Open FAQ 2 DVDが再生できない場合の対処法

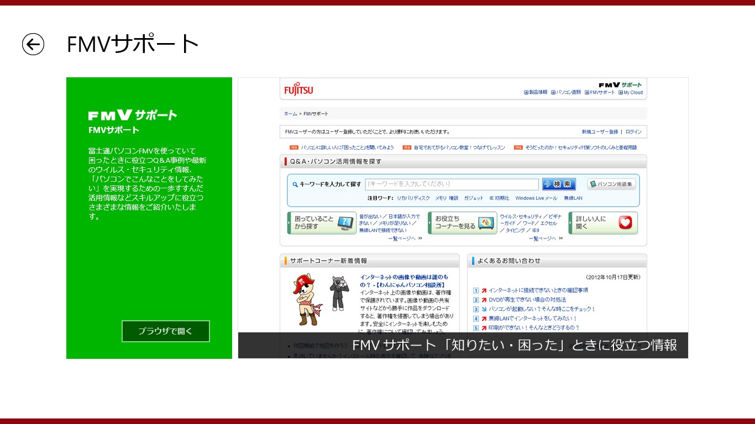(x=527, y=300)
